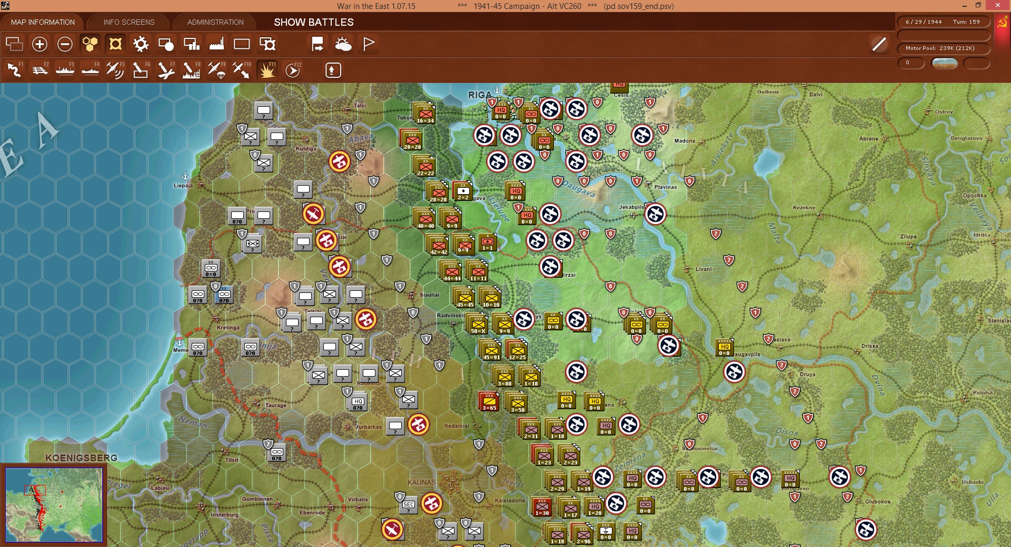Select the F1 move mode icon

click(x=14, y=70)
